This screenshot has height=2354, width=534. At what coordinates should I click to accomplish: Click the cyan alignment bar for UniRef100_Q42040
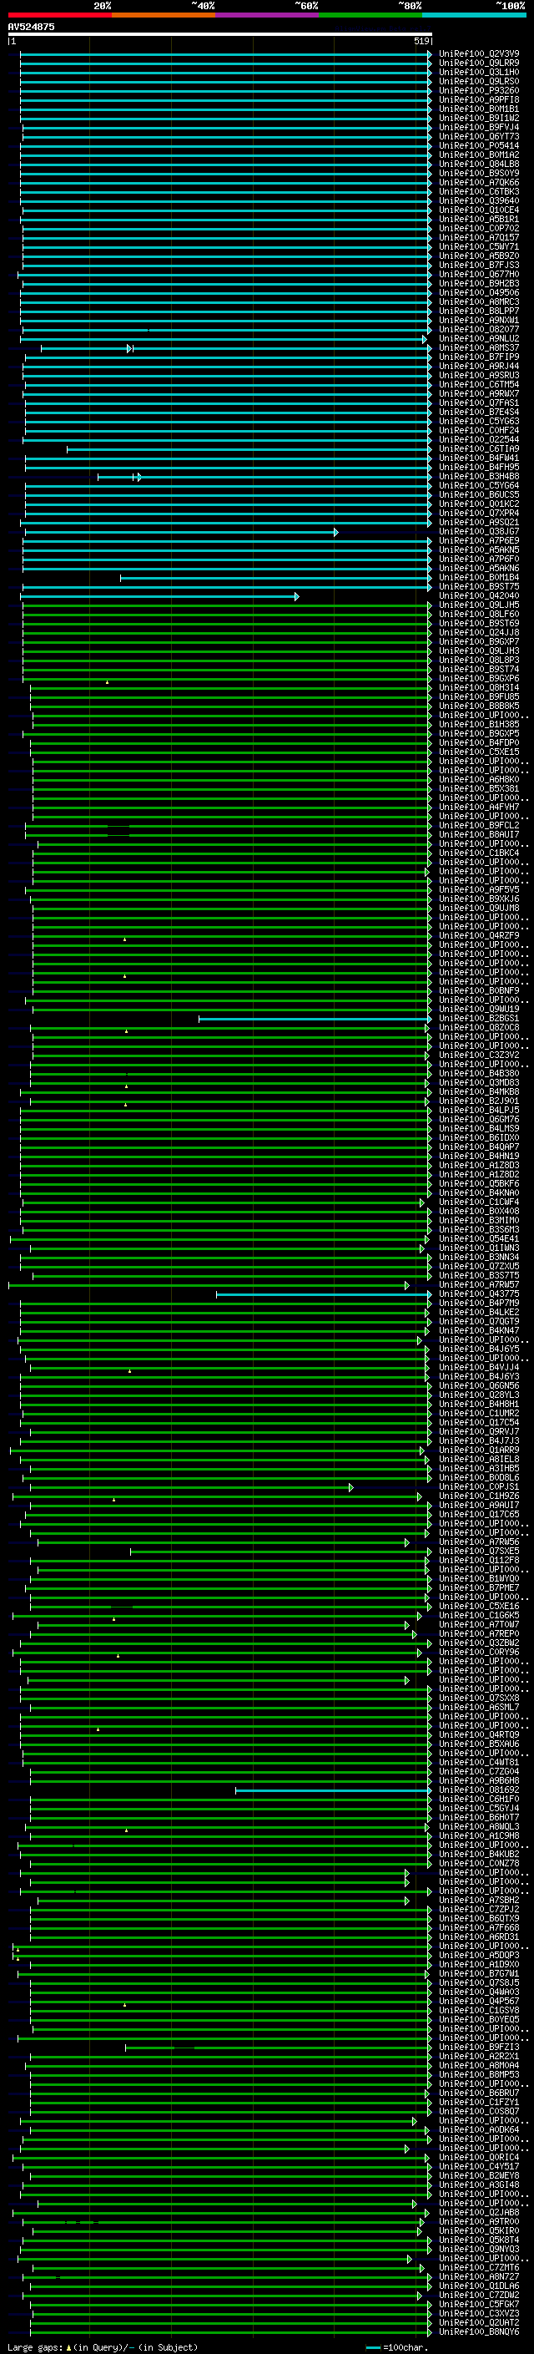161,597
